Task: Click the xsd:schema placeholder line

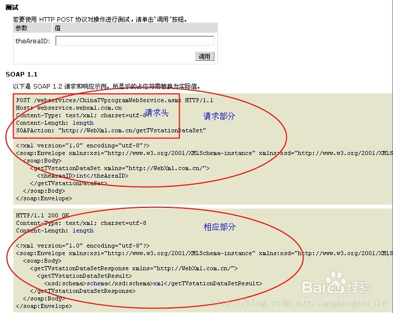Action: (153, 283)
